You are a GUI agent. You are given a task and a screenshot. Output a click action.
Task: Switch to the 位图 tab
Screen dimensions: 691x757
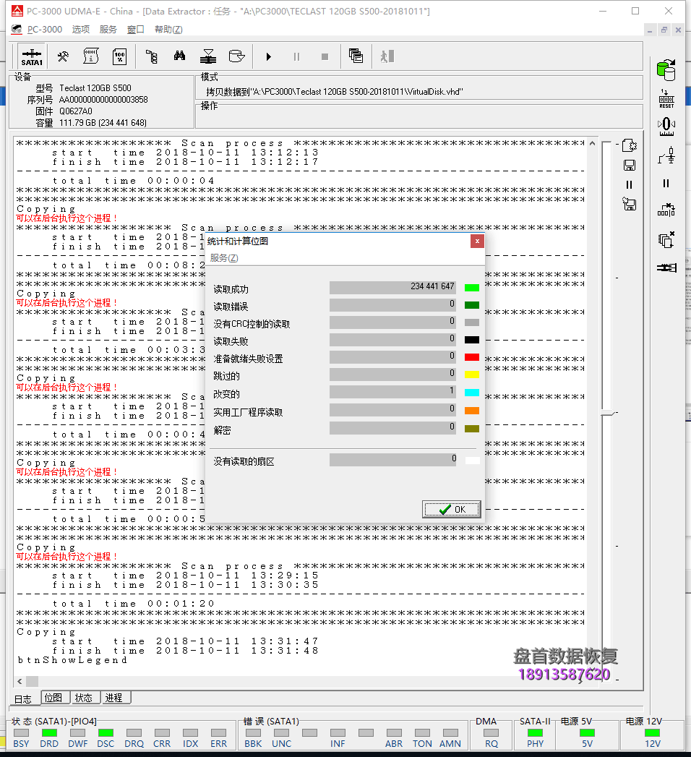(x=54, y=698)
